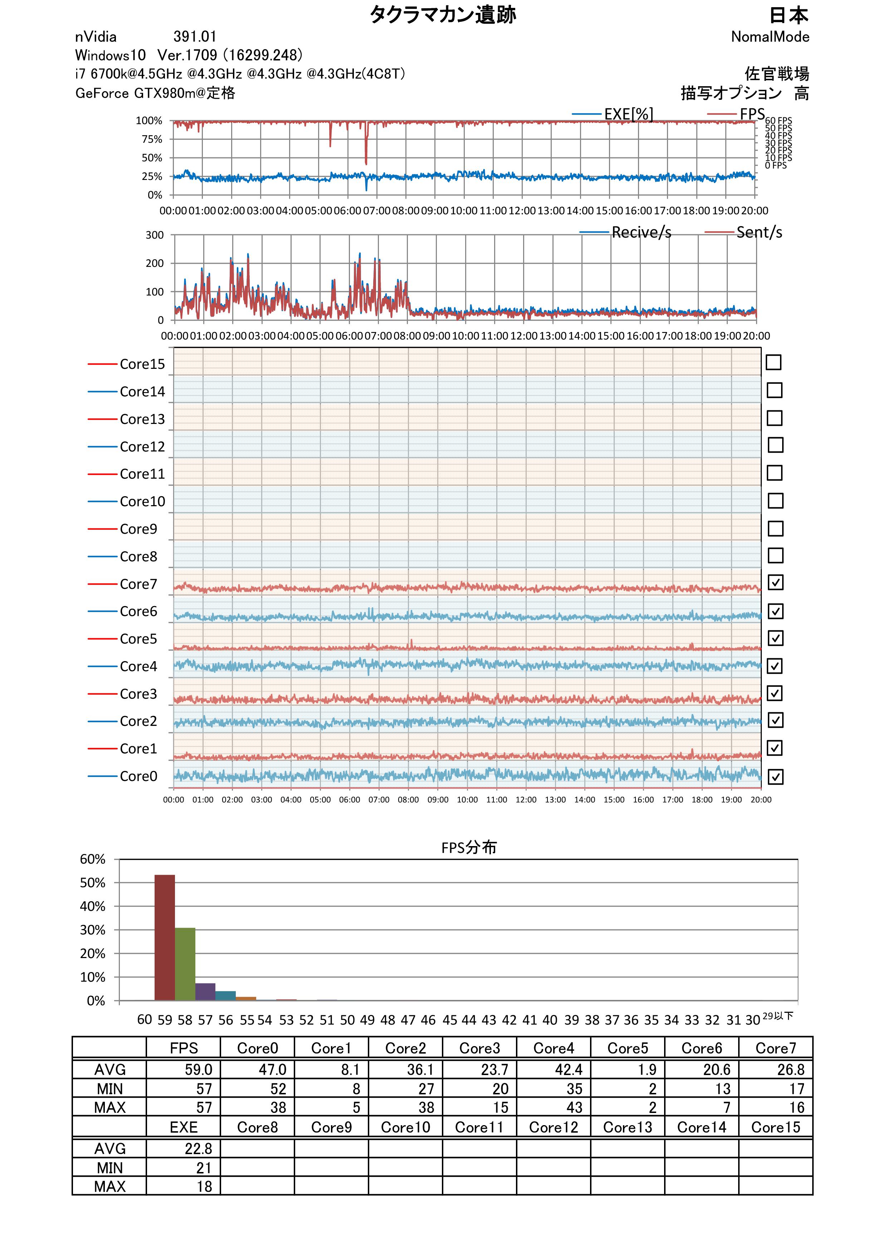Select the Core7 table header cell

775,1048
